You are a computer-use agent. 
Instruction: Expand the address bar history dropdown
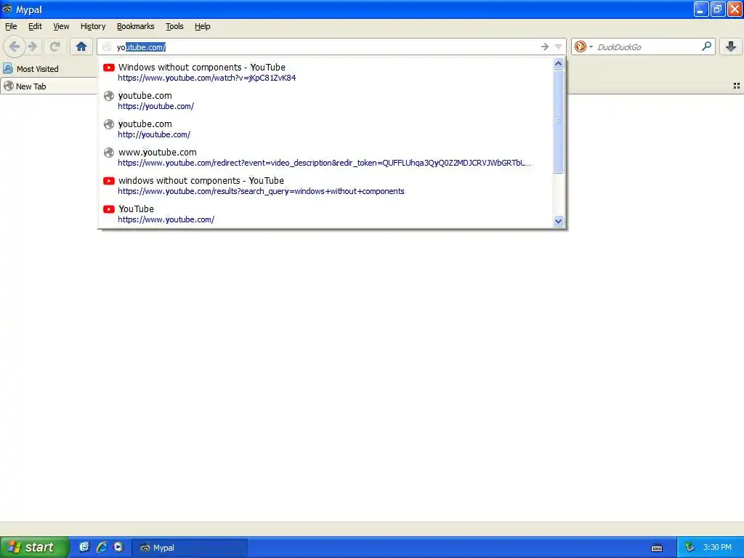[559, 46]
